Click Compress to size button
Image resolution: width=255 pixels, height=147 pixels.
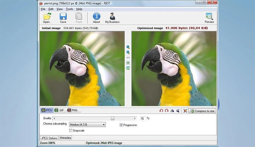click(x=202, y=111)
